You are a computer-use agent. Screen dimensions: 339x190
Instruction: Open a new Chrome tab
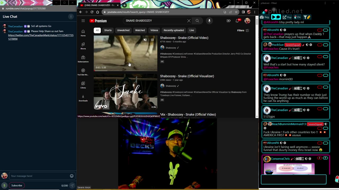click(x=124, y=5)
